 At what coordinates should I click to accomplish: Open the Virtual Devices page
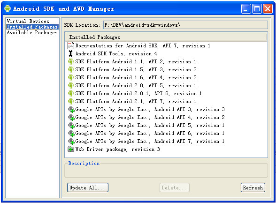28,21
